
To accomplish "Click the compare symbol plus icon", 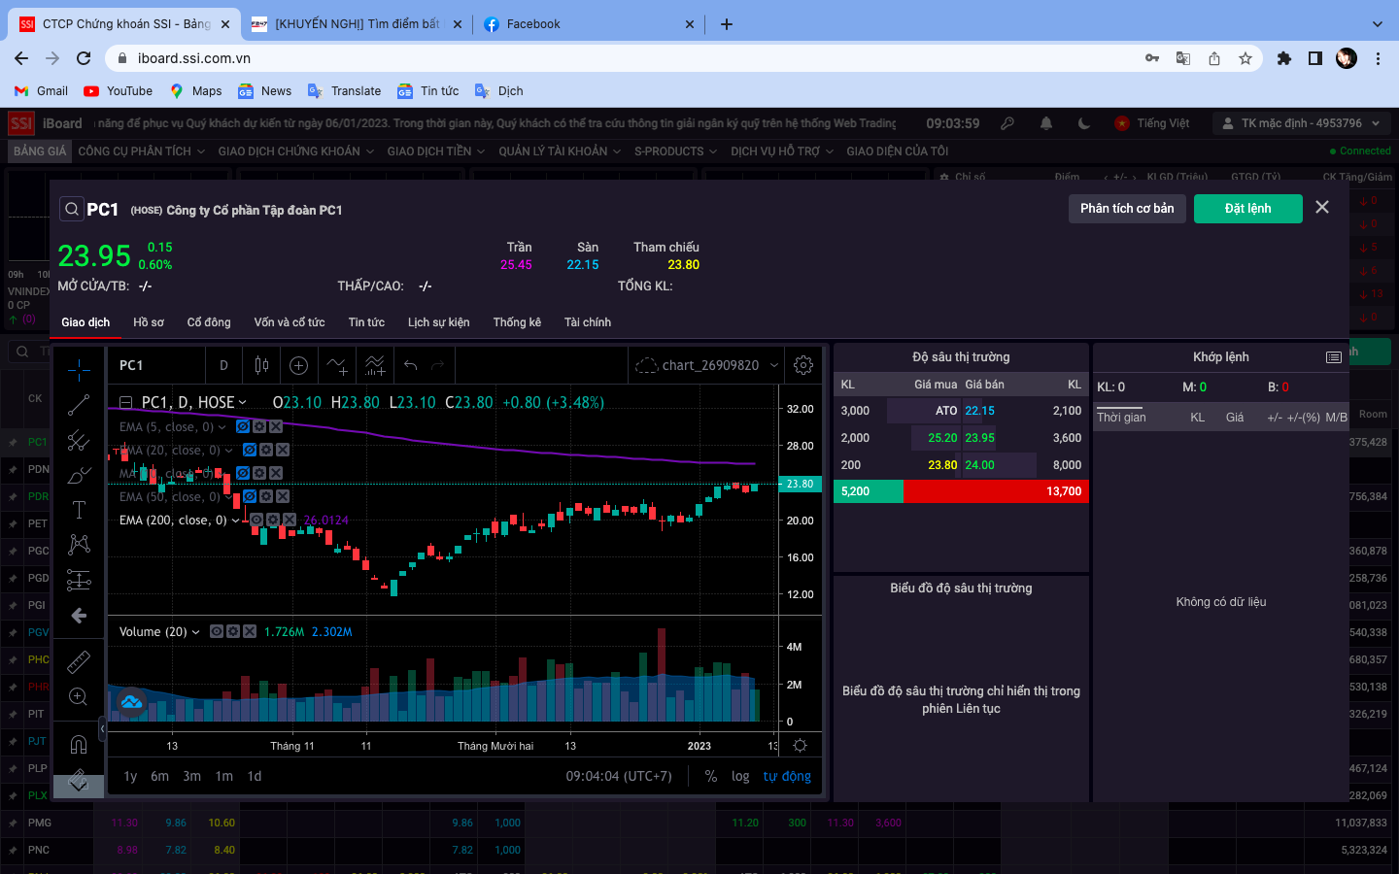I will (x=299, y=365).
